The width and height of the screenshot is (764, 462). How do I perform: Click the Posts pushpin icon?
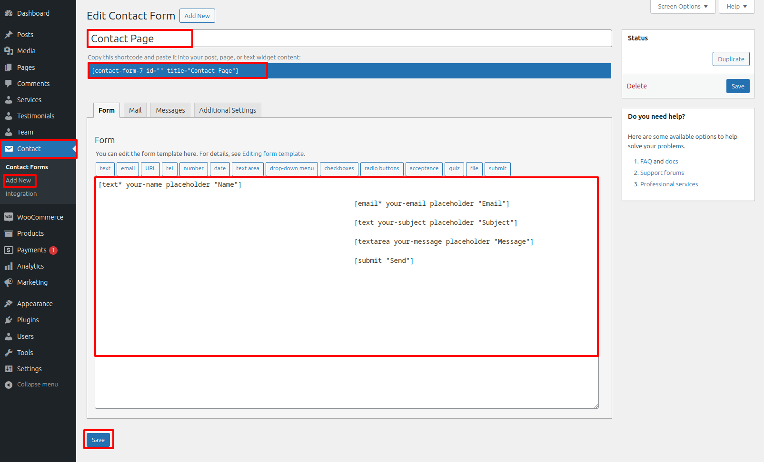click(9, 35)
